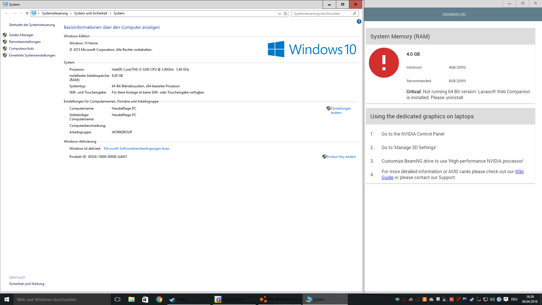Open the blue help question mark icon
Screen dimensions: 542x305
(359, 21)
